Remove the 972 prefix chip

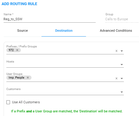coord(17,50)
